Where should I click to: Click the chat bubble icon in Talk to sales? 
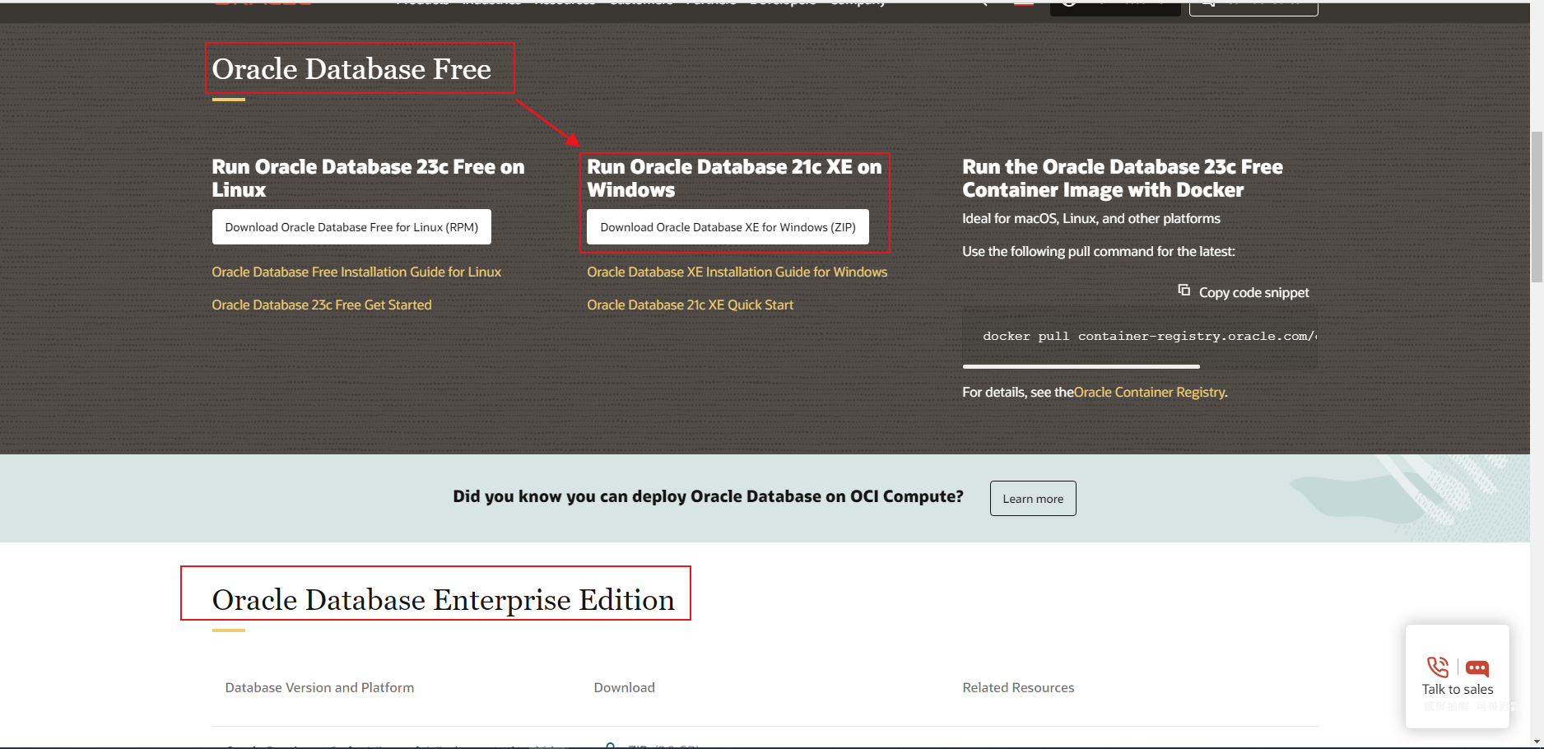pos(1477,668)
